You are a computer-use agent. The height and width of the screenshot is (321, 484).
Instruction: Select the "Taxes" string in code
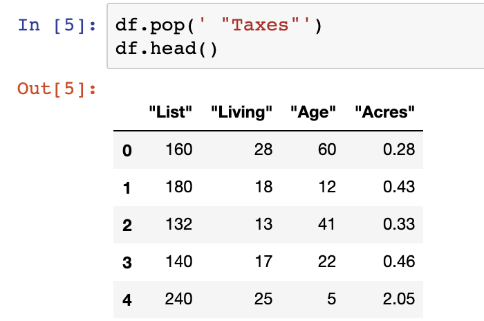tap(254, 25)
